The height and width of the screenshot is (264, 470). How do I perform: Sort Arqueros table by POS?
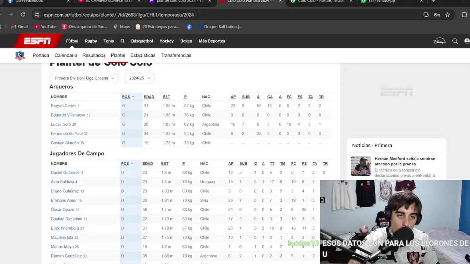click(x=128, y=97)
